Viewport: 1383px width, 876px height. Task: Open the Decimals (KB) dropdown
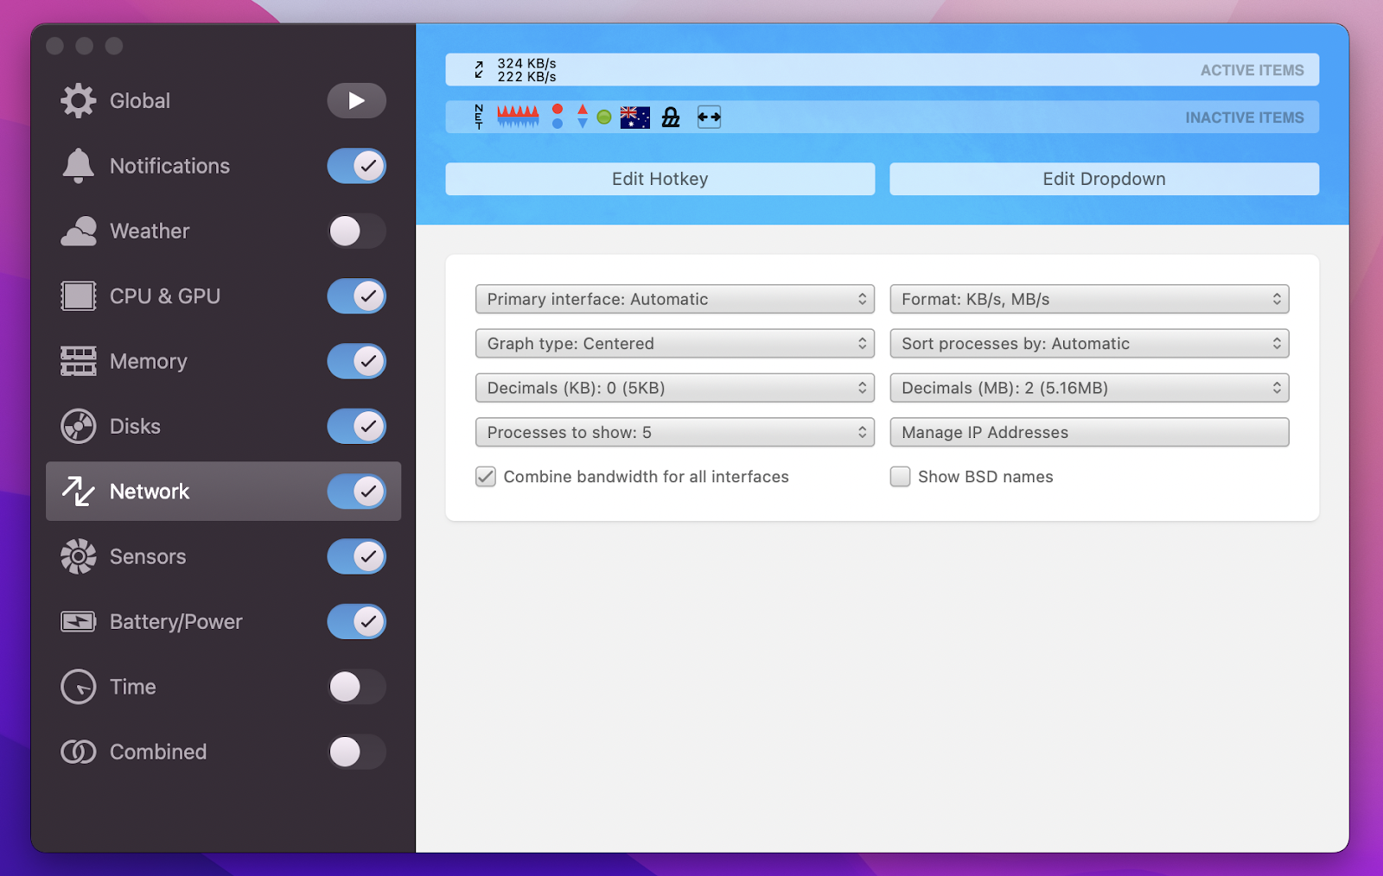(x=675, y=388)
